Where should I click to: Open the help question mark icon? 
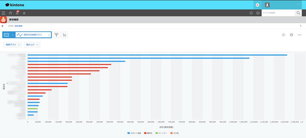click(x=258, y=13)
